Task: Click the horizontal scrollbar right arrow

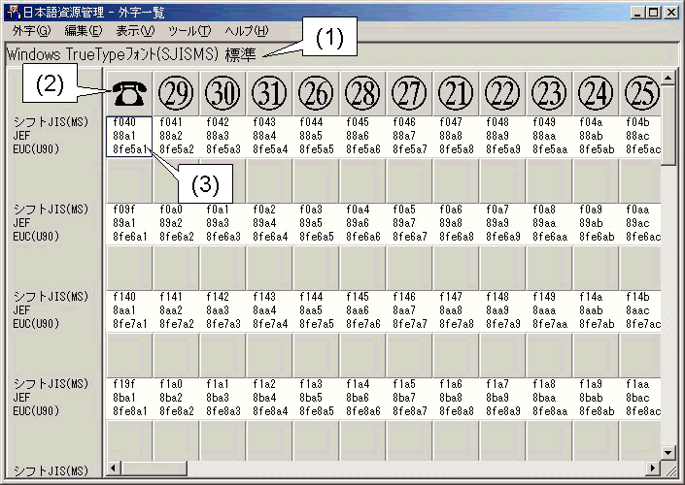Action: [653, 469]
